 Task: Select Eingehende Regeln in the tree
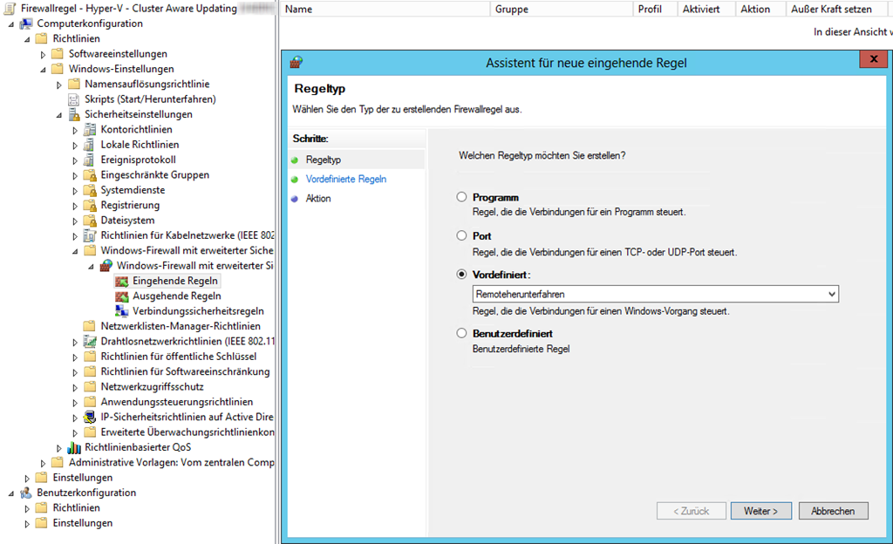[174, 281]
